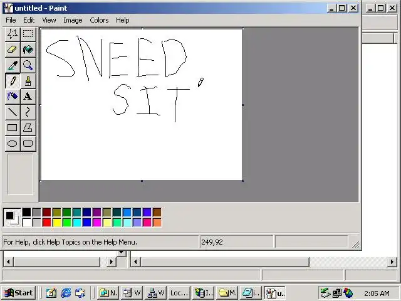Image resolution: width=401 pixels, height=301 pixels.
Task: Select the Pencil tool
Action: coord(13,81)
